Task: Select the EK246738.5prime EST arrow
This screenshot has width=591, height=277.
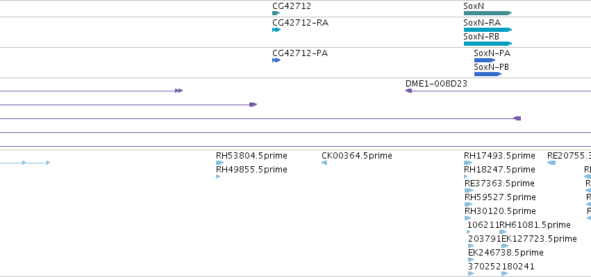Action: pos(471,260)
